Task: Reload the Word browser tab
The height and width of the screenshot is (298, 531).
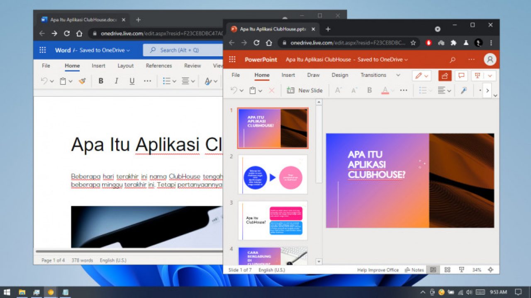Action: (x=67, y=34)
